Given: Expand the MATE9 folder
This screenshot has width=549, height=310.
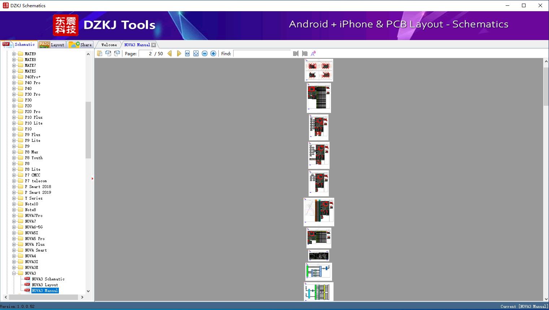Looking at the screenshot, I should point(14,54).
